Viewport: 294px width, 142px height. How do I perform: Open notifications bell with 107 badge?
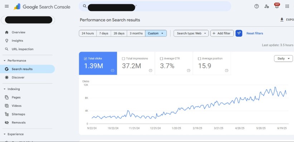(x=277, y=6)
